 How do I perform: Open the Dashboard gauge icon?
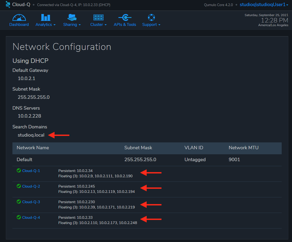19,17
